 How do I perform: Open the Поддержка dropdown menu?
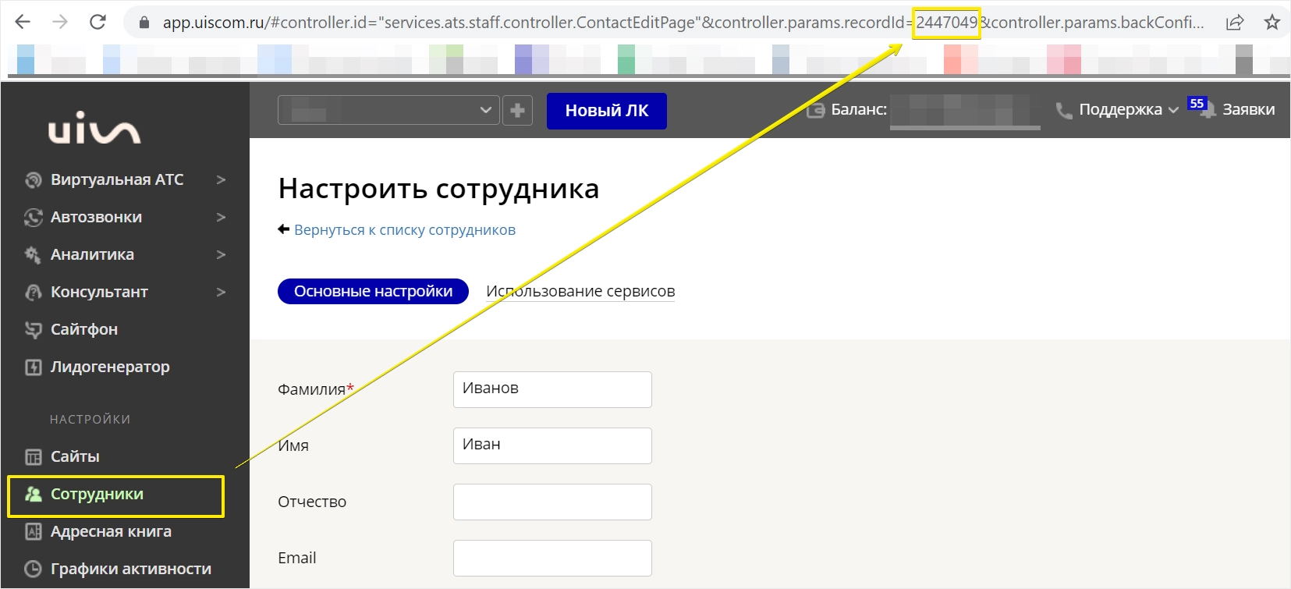(x=1128, y=110)
